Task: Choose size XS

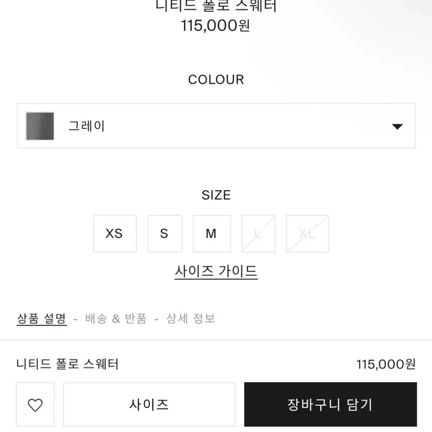Action: [115, 234]
